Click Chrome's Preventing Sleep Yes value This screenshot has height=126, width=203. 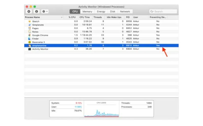(158, 35)
